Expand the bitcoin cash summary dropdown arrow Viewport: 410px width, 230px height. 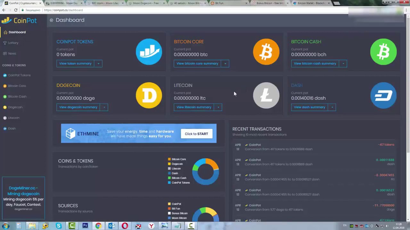pyautogui.click(x=343, y=64)
